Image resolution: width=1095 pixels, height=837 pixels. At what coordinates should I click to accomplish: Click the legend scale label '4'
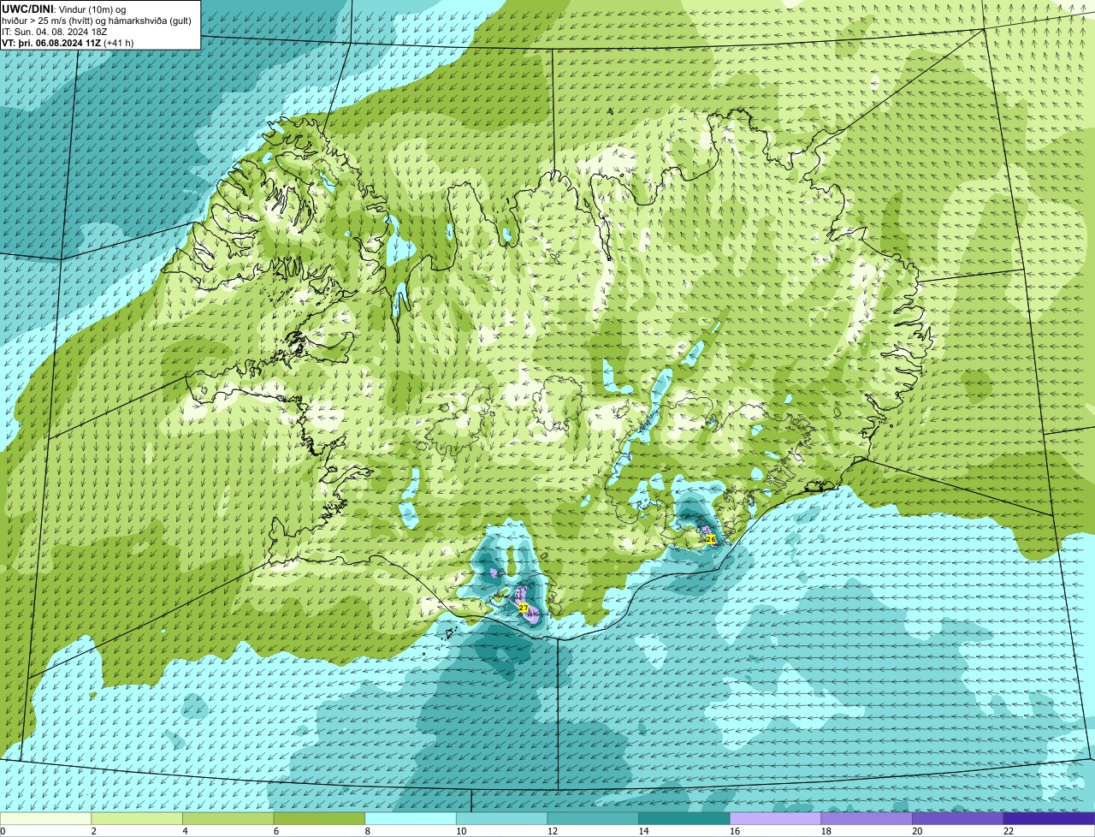click(186, 831)
